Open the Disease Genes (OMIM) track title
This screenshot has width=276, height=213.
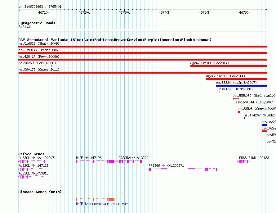[40, 192]
